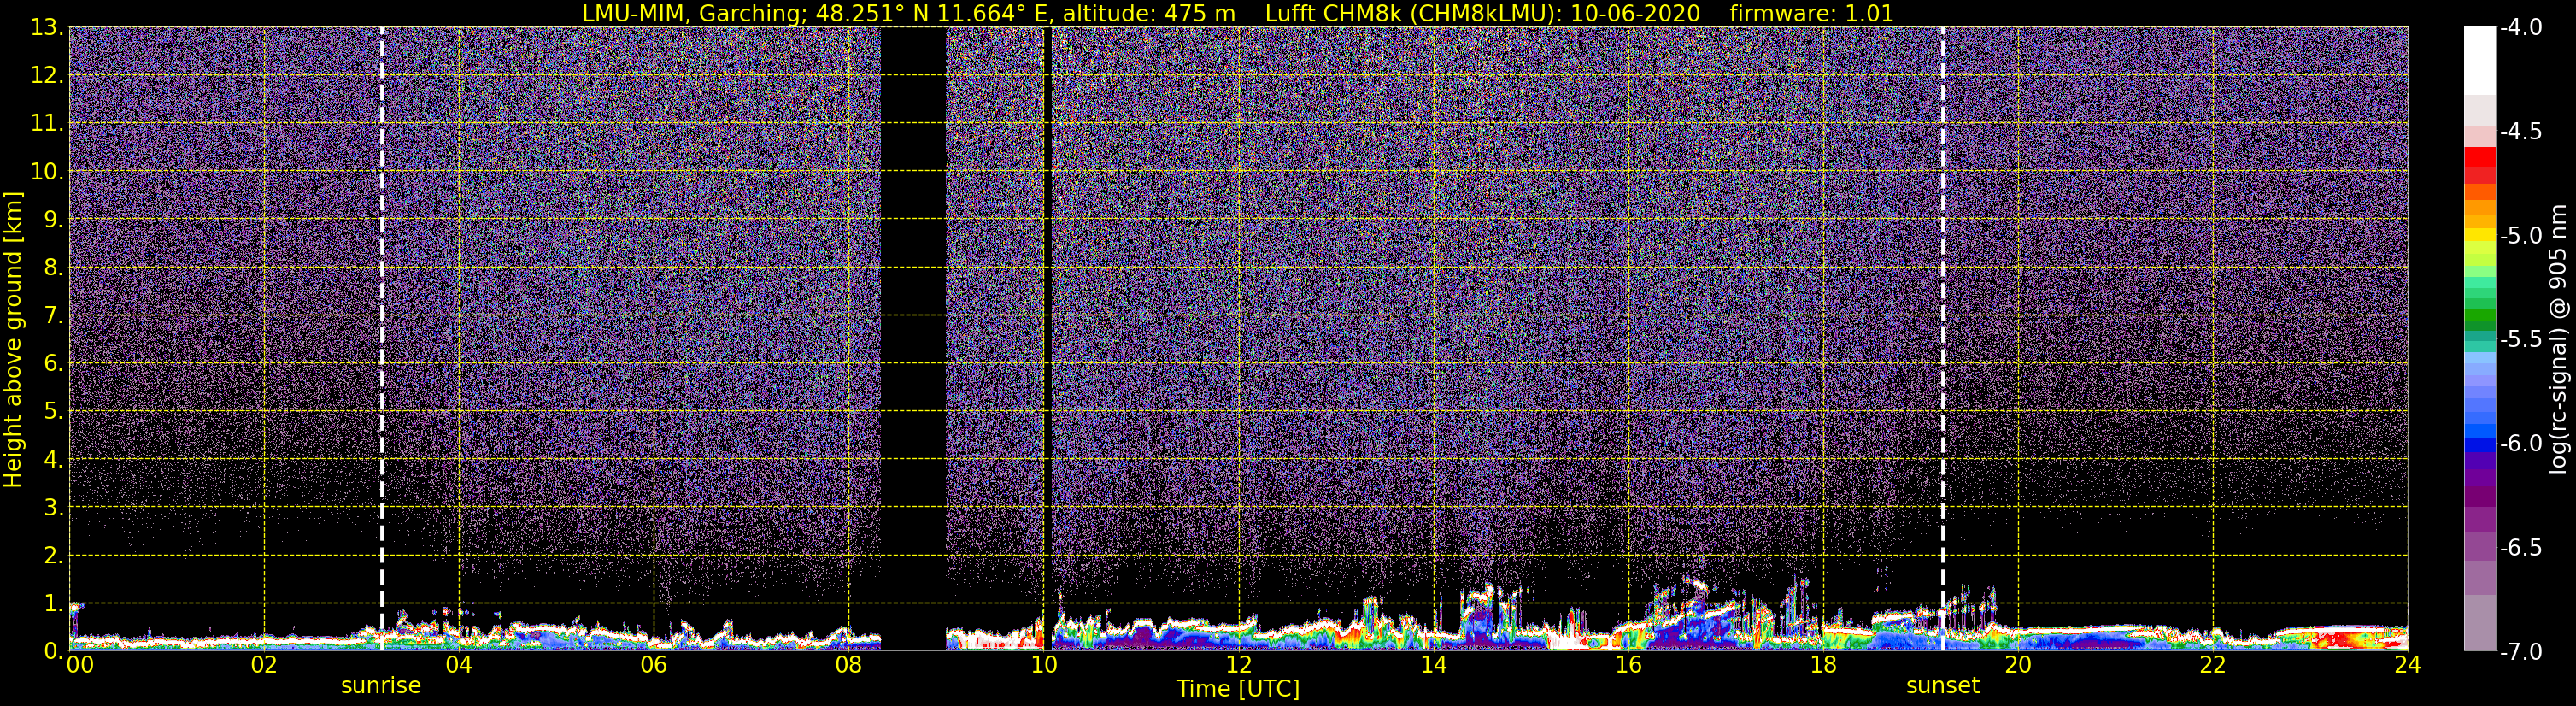2576x706 pixels.
Task: Click the '1.' height axis tick label
Action: tap(52, 604)
